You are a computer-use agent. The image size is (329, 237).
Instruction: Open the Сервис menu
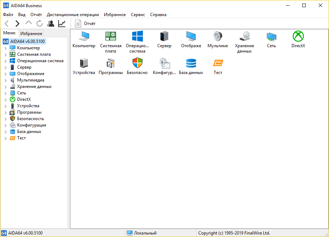[138, 15]
